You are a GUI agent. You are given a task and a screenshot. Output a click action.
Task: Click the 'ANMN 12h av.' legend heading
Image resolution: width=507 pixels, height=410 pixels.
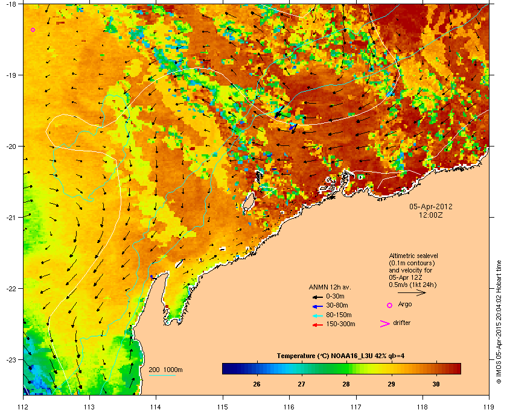[330, 287]
